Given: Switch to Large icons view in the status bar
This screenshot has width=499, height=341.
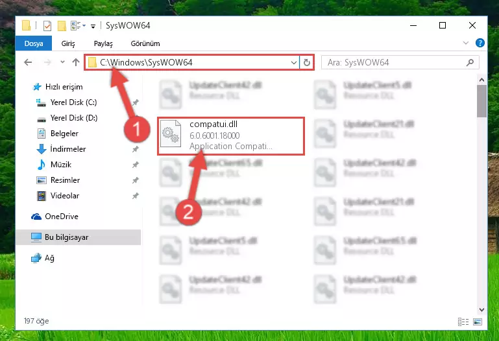Looking at the screenshot, I should click(x=478, y=322).
